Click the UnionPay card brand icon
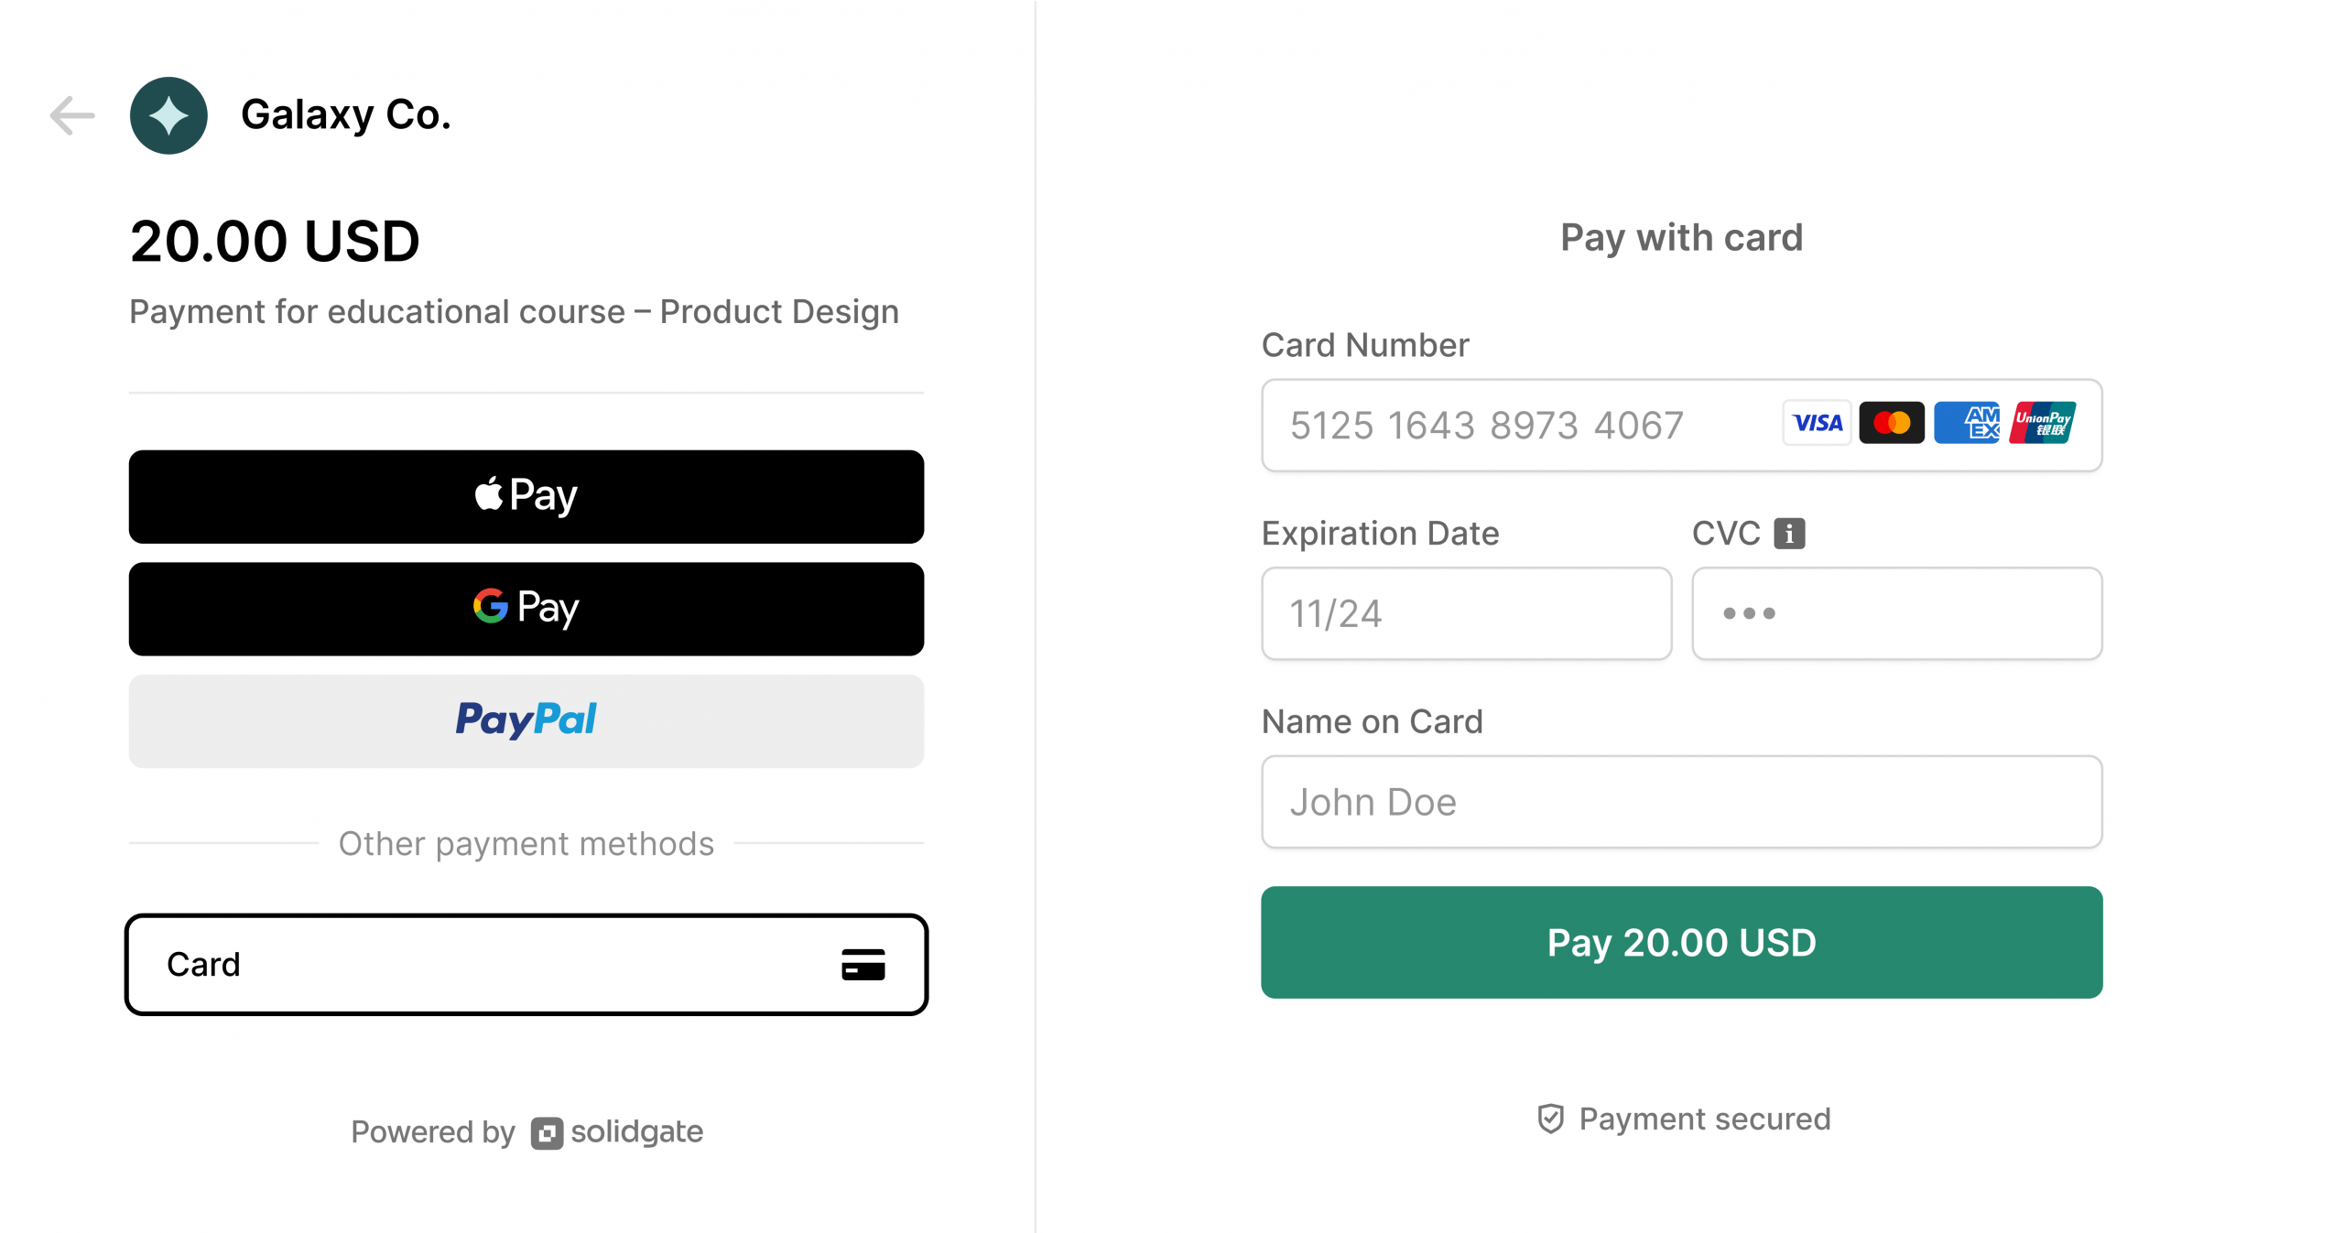This screenshot has height=1233, width=2344. pyautogui.click(x=2041, y=422)
